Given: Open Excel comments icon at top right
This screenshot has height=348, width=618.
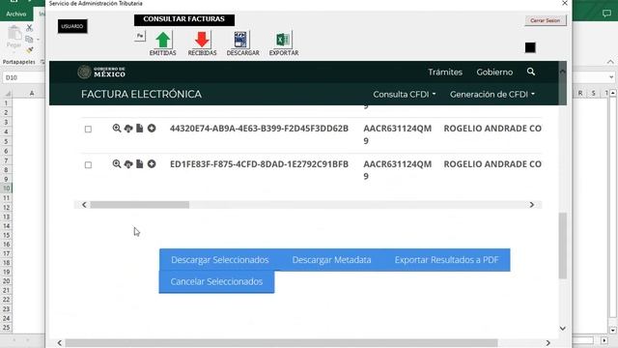Looking at the screenshot, I should pyautogui.click(x=606, y=14).
